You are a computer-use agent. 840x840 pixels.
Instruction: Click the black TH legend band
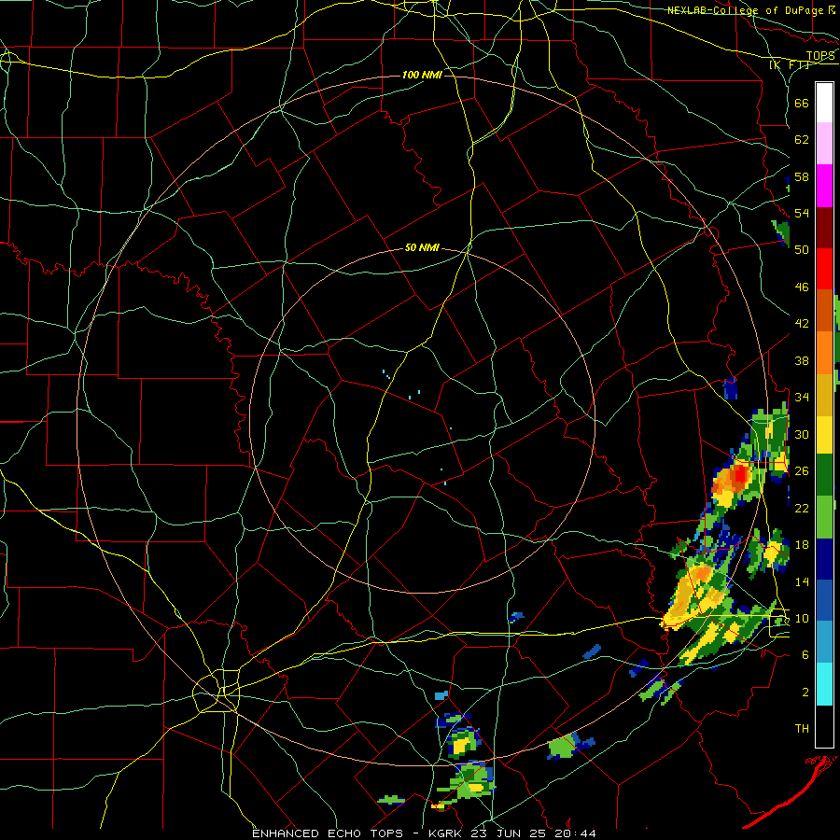coord(824,726)
